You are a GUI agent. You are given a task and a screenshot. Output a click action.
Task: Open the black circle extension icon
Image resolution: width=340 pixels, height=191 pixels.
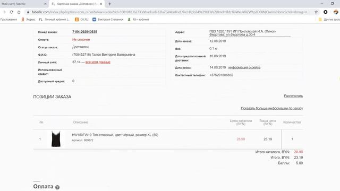(x=326, y=12)
